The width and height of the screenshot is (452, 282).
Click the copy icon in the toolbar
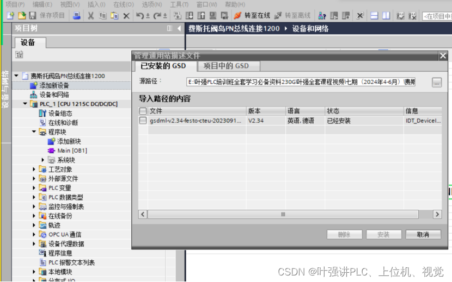point(102,16)
